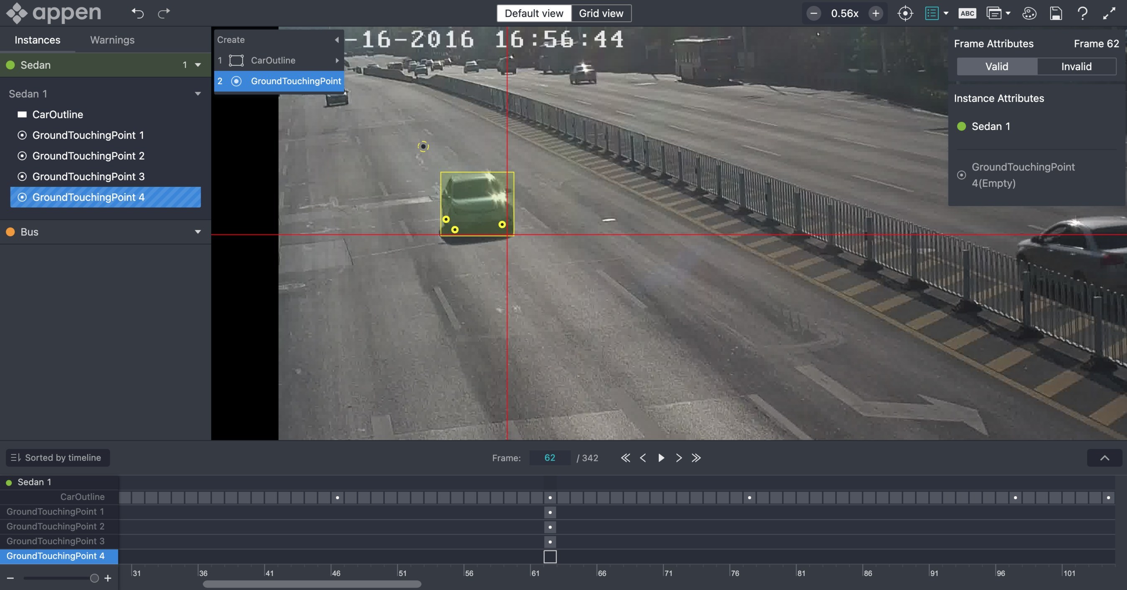The width and height of the screenshot is (1127, 590).
Task: Click the undo arrow icon
Action: pos(137,13)
